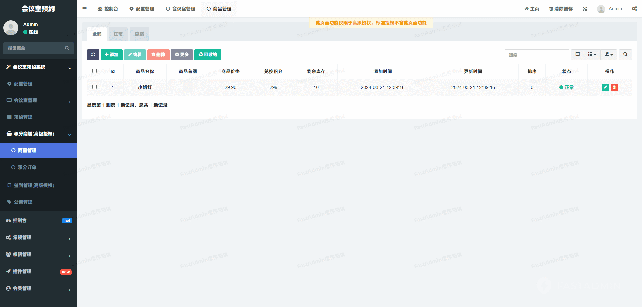Open the settings gears icon at top right

click(634, 9)
